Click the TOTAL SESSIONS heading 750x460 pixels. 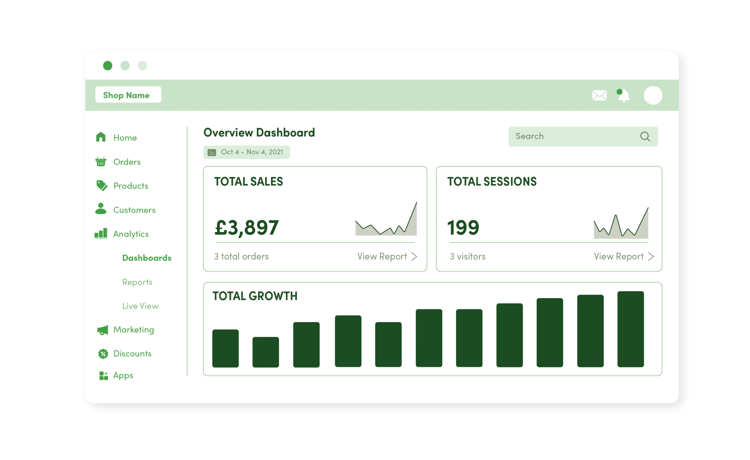pos(492,182)
